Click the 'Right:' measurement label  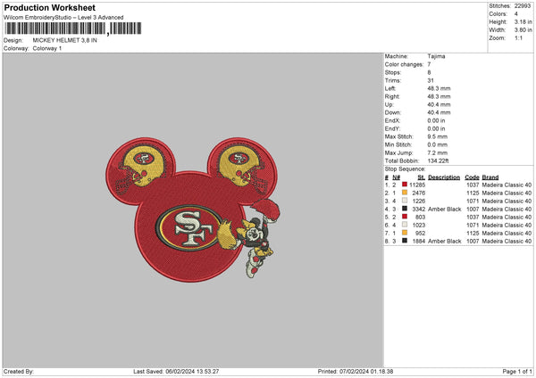pos(392,96)
